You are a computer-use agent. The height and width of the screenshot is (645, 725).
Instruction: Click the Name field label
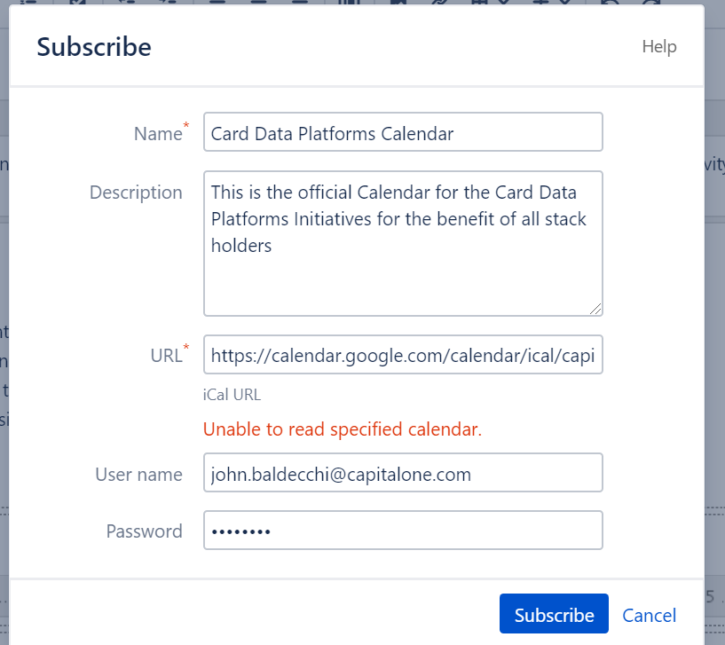(x=157, y=134)
